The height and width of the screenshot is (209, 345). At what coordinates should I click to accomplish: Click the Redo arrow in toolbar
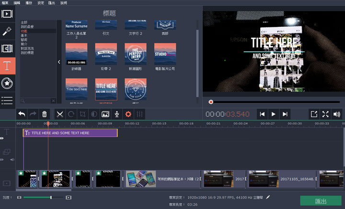(33, 114)
